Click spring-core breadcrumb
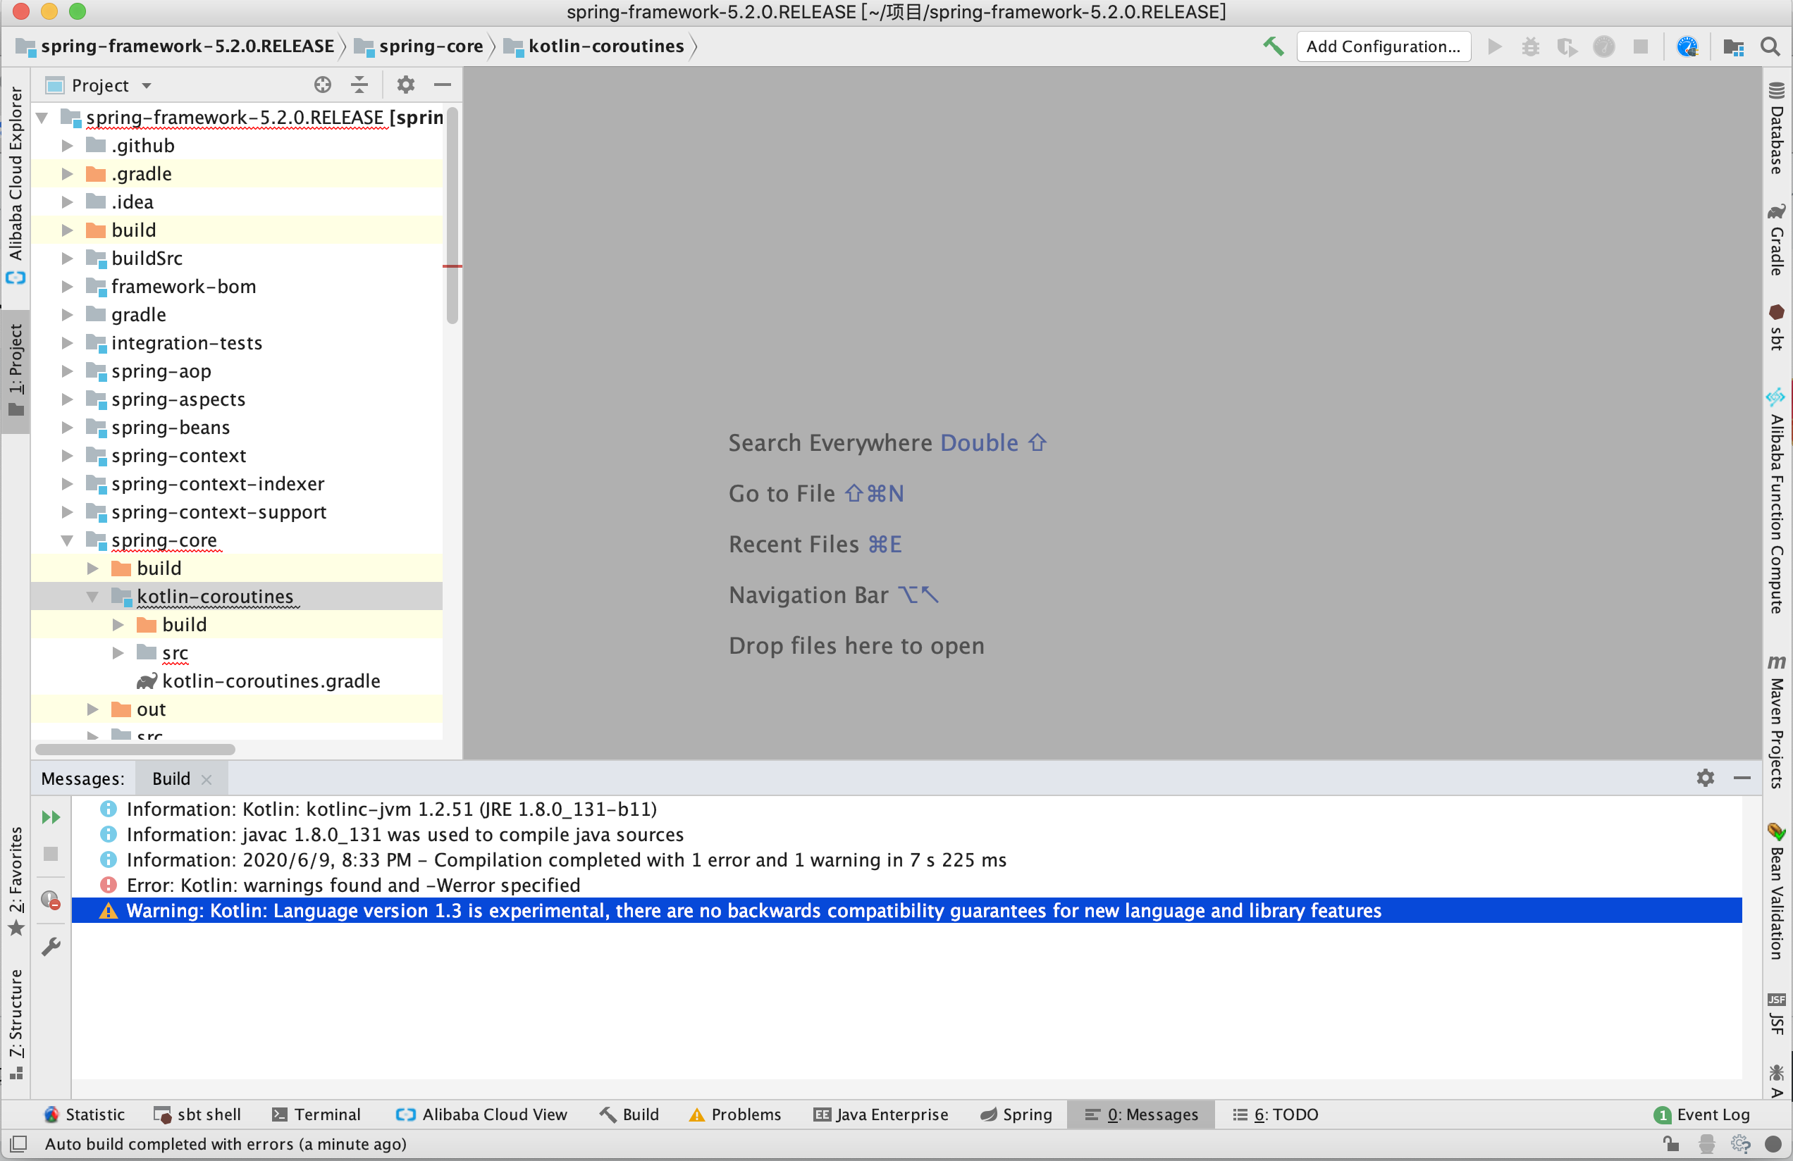This screenshot has width=1793, height=1161. coord(419,46)
